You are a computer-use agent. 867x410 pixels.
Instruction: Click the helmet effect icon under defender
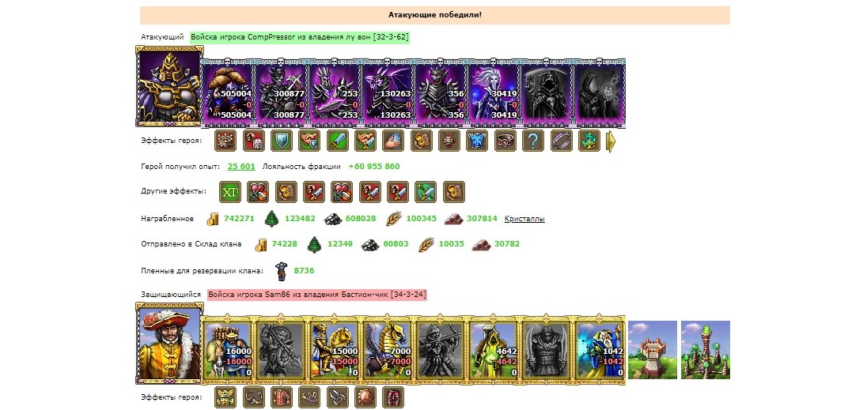pyautogui.click(x=225, y=397)
